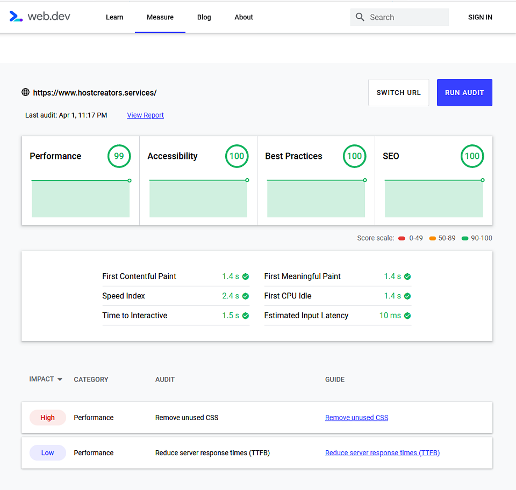This screenshot has width=516, height=490.
Task: Click 'Reduce server response times (TTFB)' audit text
Action: tap(213, 452)
